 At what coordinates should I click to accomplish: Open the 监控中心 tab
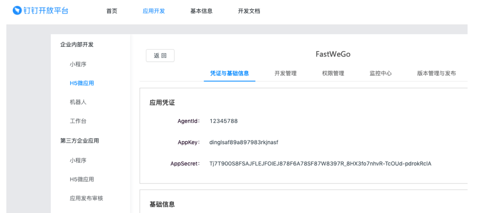tap(381, 73)
